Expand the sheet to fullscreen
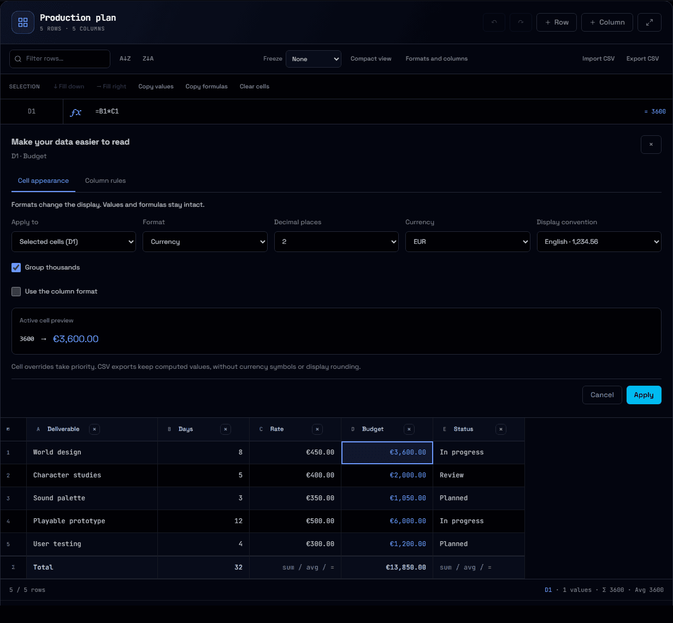The width and height of the screenshot is (673, 623). (650, 22)
